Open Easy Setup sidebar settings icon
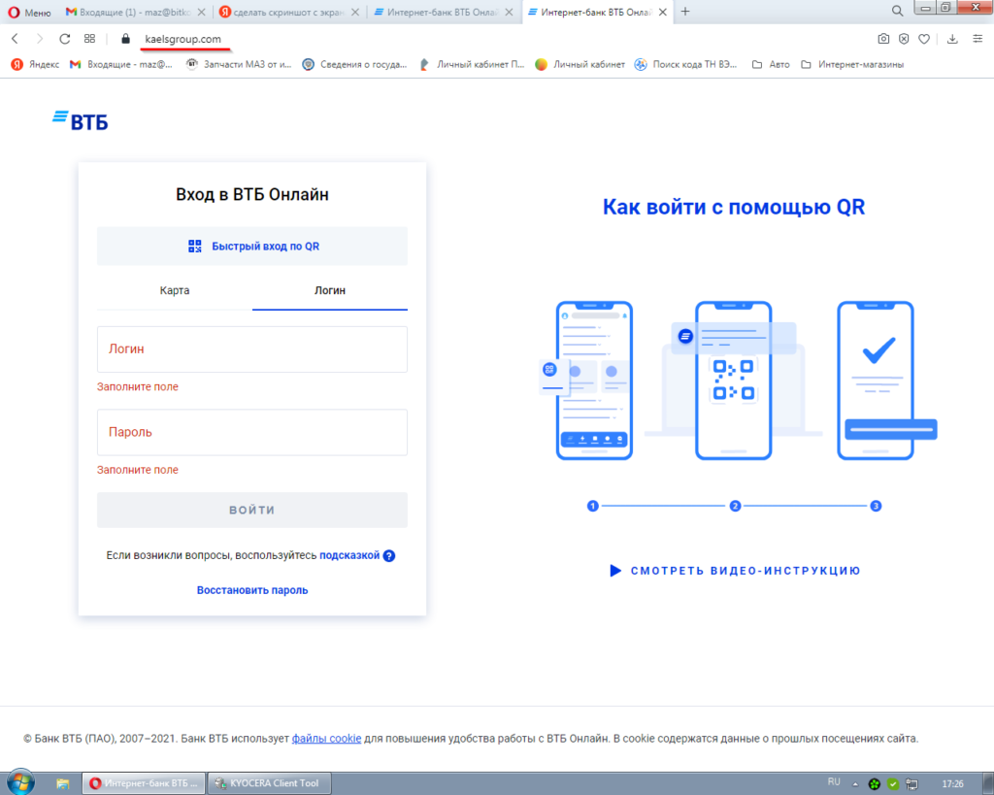The height and width of the screenshot is (795, 994). 977,39
